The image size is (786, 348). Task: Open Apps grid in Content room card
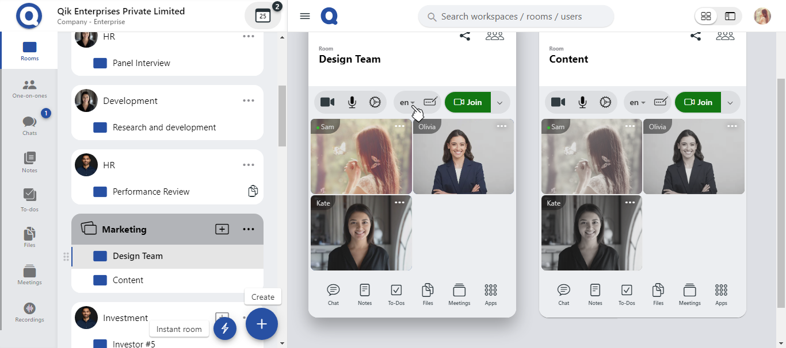(x=721, y=294)
